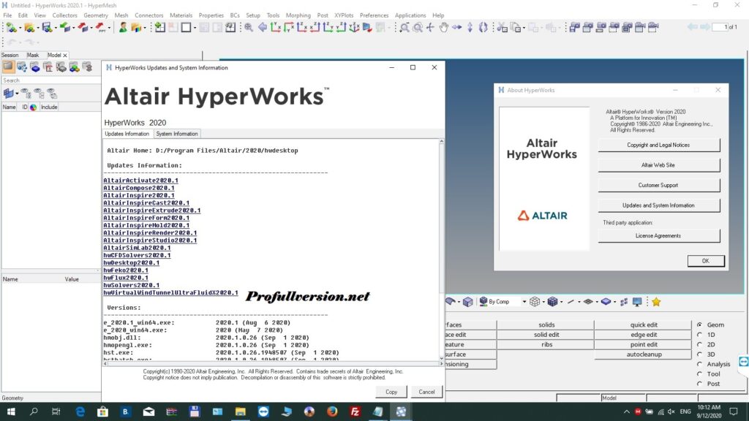Click the favorites star icon on visualization toolbar
749x421 pixels.
[656, 301]
